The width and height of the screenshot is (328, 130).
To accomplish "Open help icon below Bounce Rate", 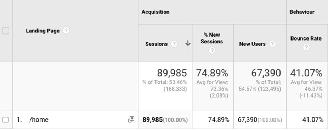I will tap(306, 47).
